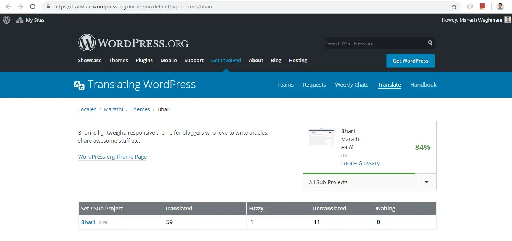
Task: Open the Bhari sub project link
Action: point(88,222)
